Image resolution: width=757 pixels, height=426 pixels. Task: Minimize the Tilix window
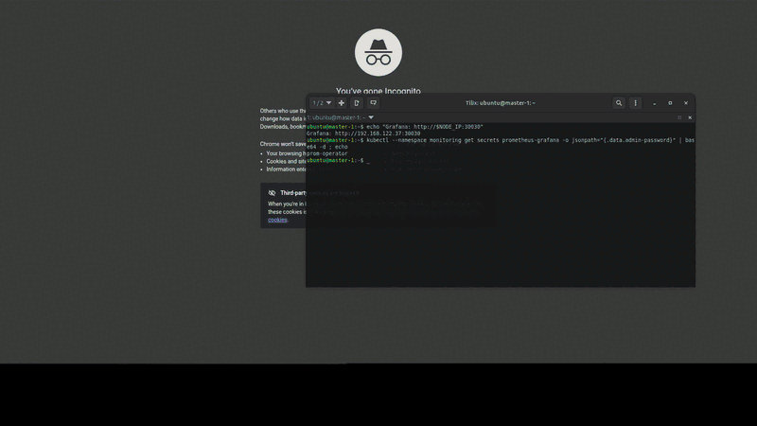click(654, 103)
